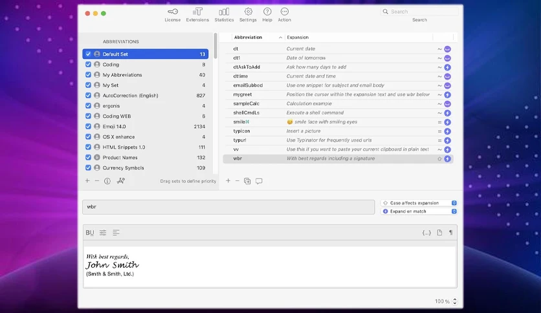
Task: Remove the selected set with minus
Action: click(97, 180)
